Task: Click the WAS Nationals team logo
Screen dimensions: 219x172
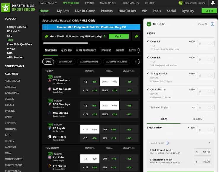Action: tap(49, 89)
